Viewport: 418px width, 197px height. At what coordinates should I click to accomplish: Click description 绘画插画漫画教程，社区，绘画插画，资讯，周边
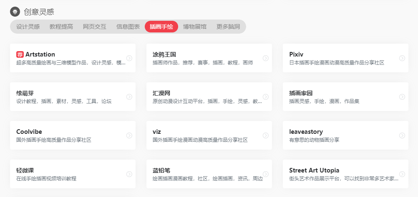point(208,179)
